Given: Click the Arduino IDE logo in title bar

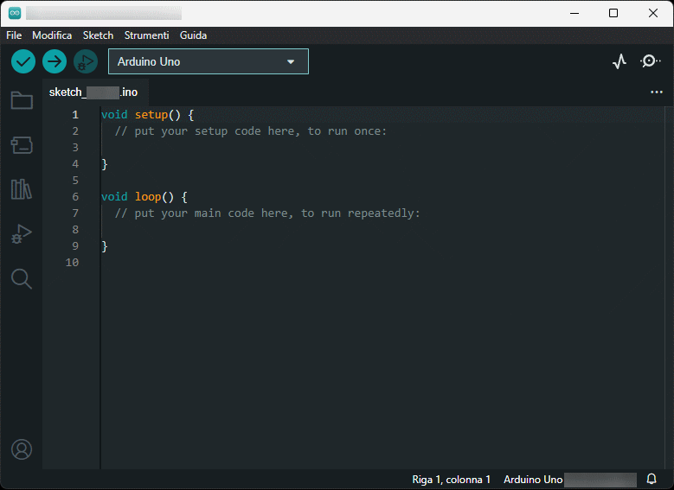Looking at the screenshot, I should 15,13.
